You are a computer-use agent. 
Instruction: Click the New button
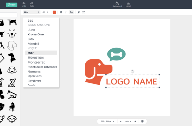click(12, 5)
